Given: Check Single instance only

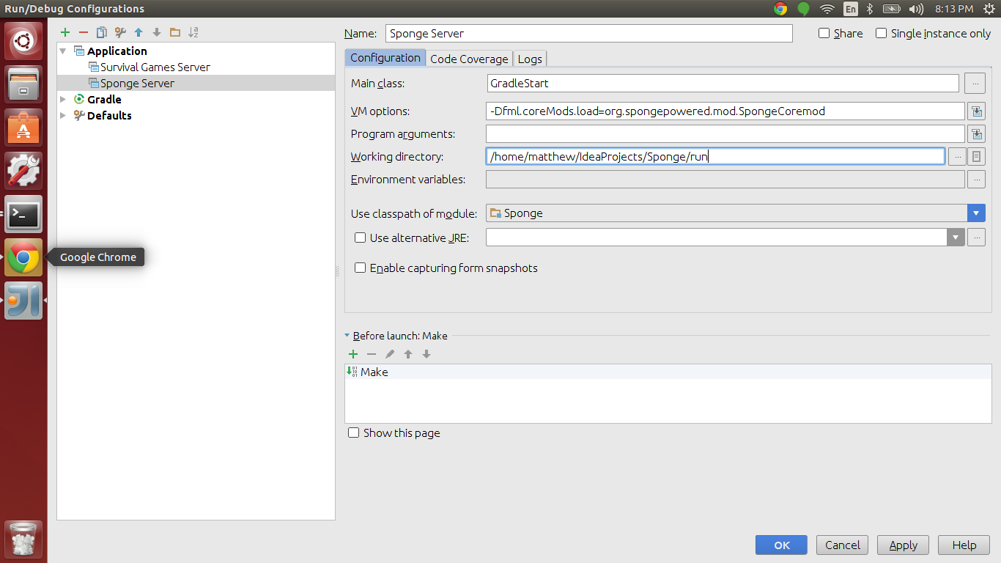Looking at the screenshot, I should 882,33.
